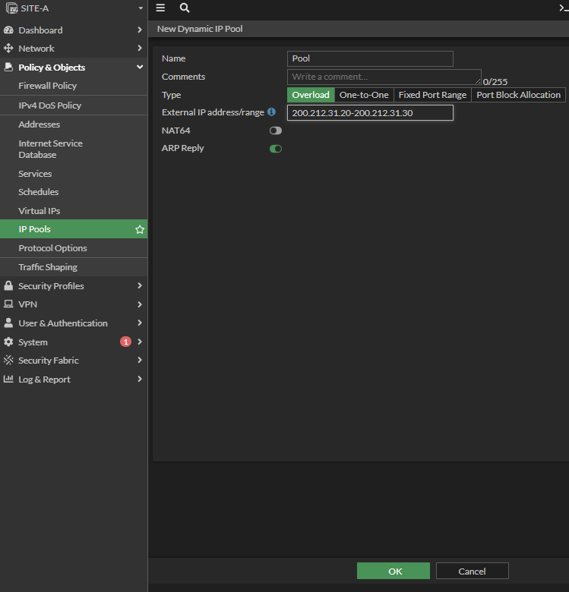Click the VPN monitor icon in sidebar
The width and height of the screenshot is (569, 592).
click(9, 304)
